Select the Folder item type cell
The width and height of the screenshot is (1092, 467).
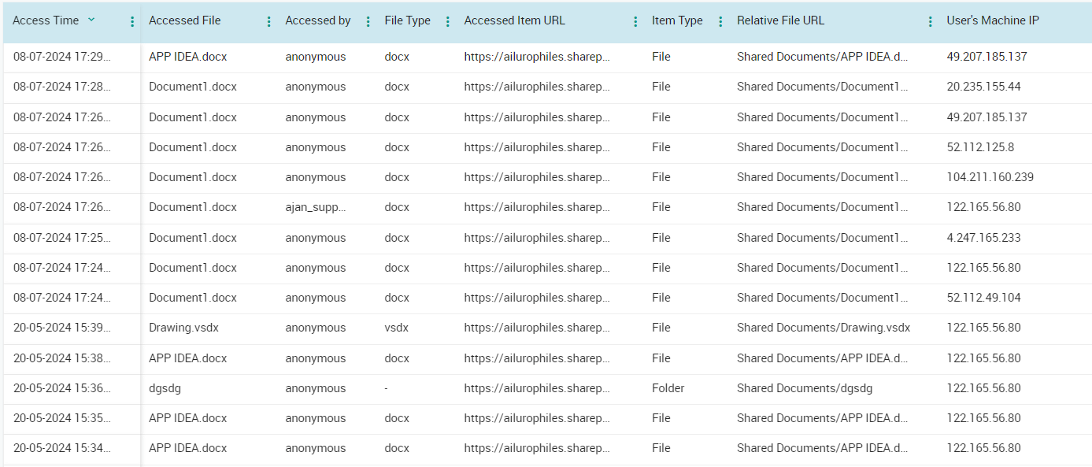[x=668, y=388]
